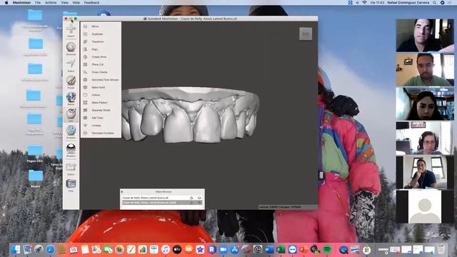Screen dimensions: 457x257
Task: Open the Print tool in sidebar
Action: pos(71,186)
